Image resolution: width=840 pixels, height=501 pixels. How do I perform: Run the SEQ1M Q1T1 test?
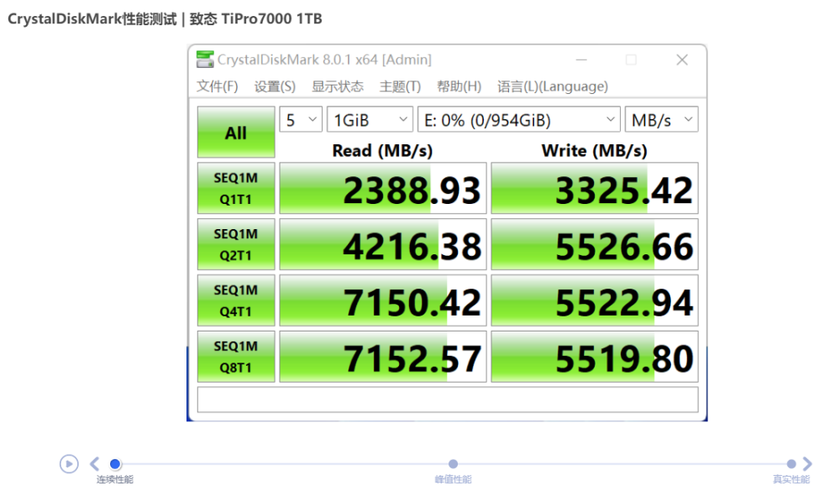[x=236, y=189]
